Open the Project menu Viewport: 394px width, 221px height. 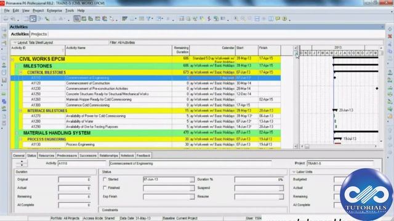point(38,10)
